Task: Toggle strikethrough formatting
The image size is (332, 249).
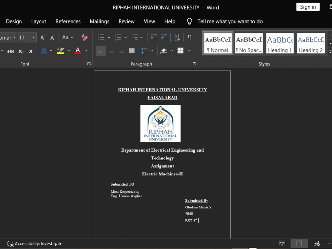Action: point(11,51)
